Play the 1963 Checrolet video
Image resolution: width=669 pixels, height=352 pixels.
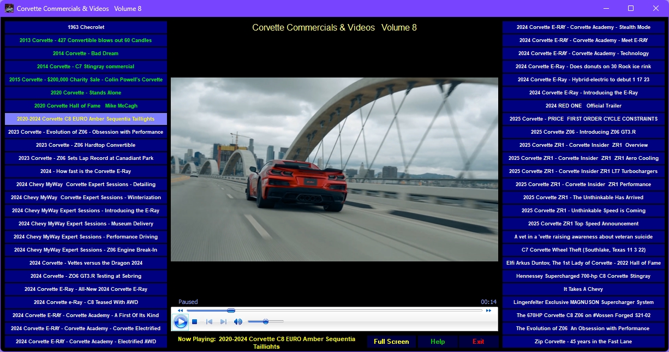coord(86,27)
